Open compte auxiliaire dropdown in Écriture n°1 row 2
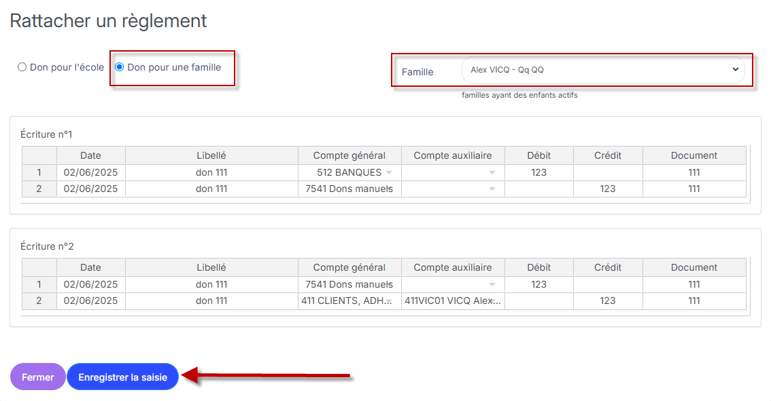This screenshot has width=771, height=401. coord(492,189)
